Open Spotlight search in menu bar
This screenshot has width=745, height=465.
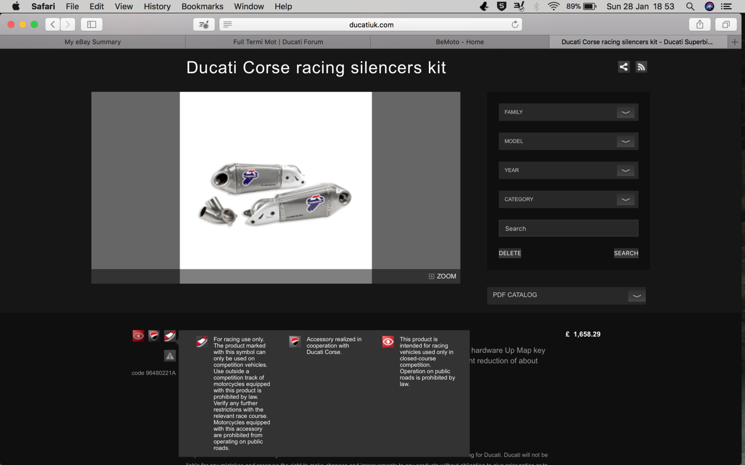click(x=690, y=7)
